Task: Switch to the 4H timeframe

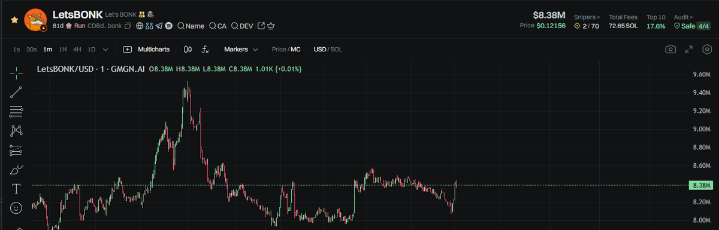Action: click(x=77, y=49)
